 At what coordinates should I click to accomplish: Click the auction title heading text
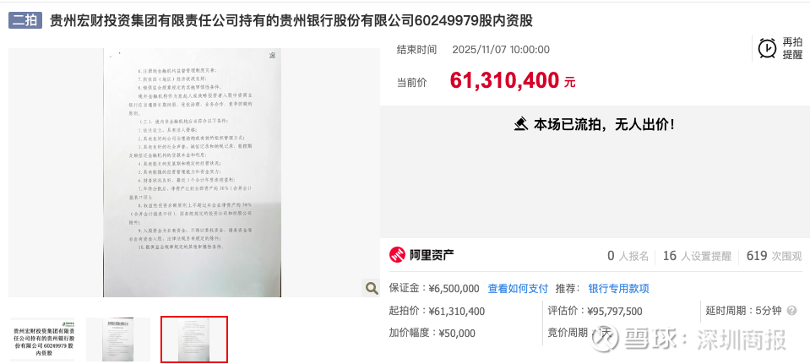(x=291, y=20)
